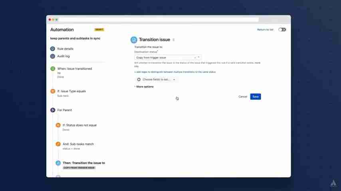Screen dimensions: 341x191
Task: Expand the More options section
Action: (x=145, y=87)
